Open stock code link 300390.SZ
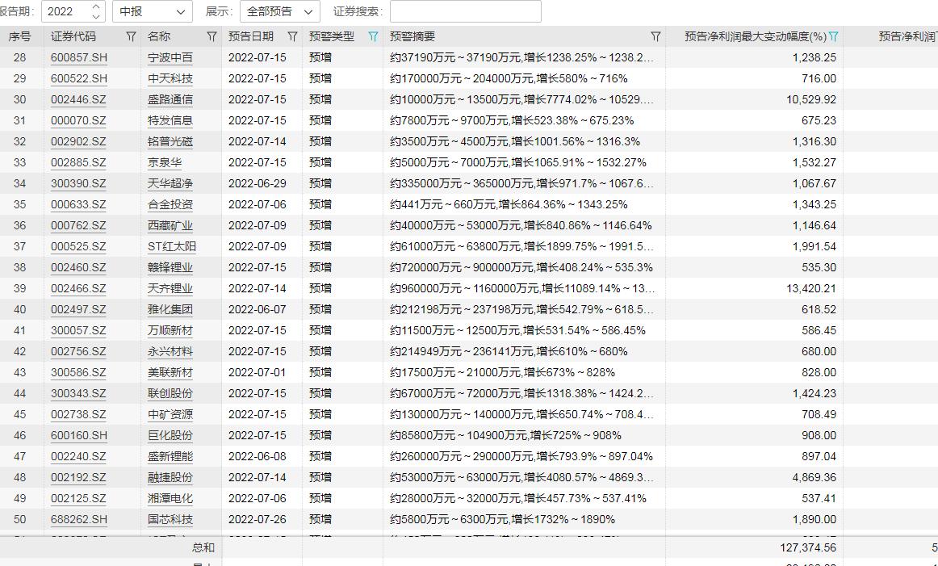Image resolution: width=938 pixels, height=566 pixels. click(x=78, y=183)
